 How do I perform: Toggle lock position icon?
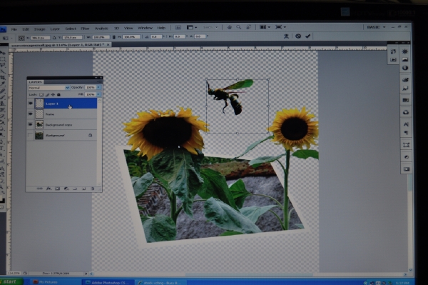click(x=53, y=94)
